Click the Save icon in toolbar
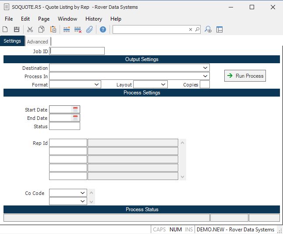This screenshot has width=283, height=234. (17, 29)
